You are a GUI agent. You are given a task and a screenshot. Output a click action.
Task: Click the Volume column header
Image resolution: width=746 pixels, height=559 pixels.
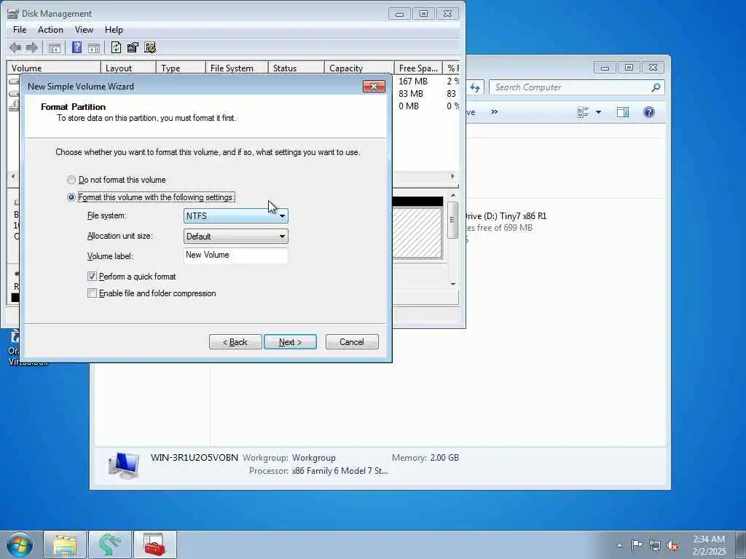54,68
